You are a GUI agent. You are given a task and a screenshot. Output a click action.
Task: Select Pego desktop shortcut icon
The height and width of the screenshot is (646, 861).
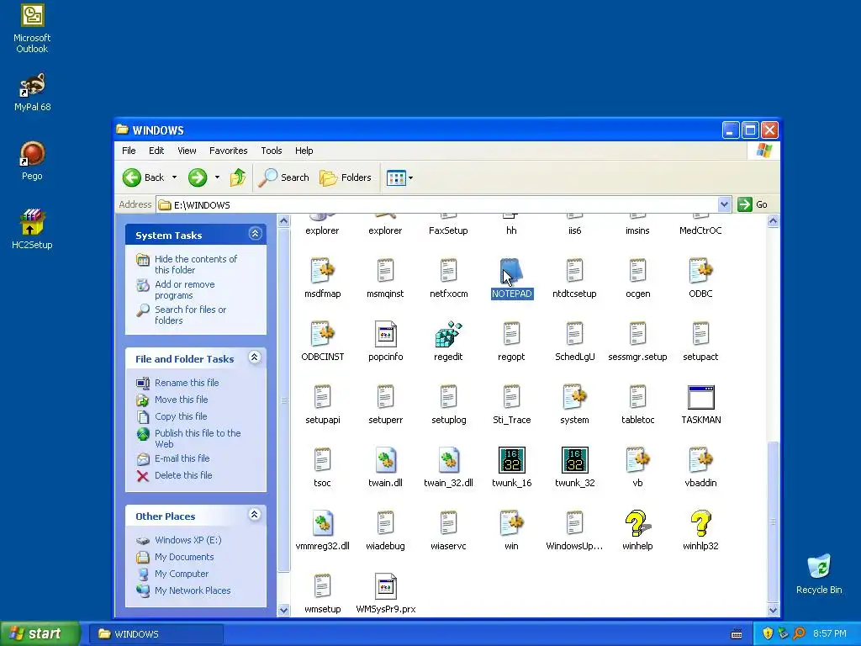point(32,154)
